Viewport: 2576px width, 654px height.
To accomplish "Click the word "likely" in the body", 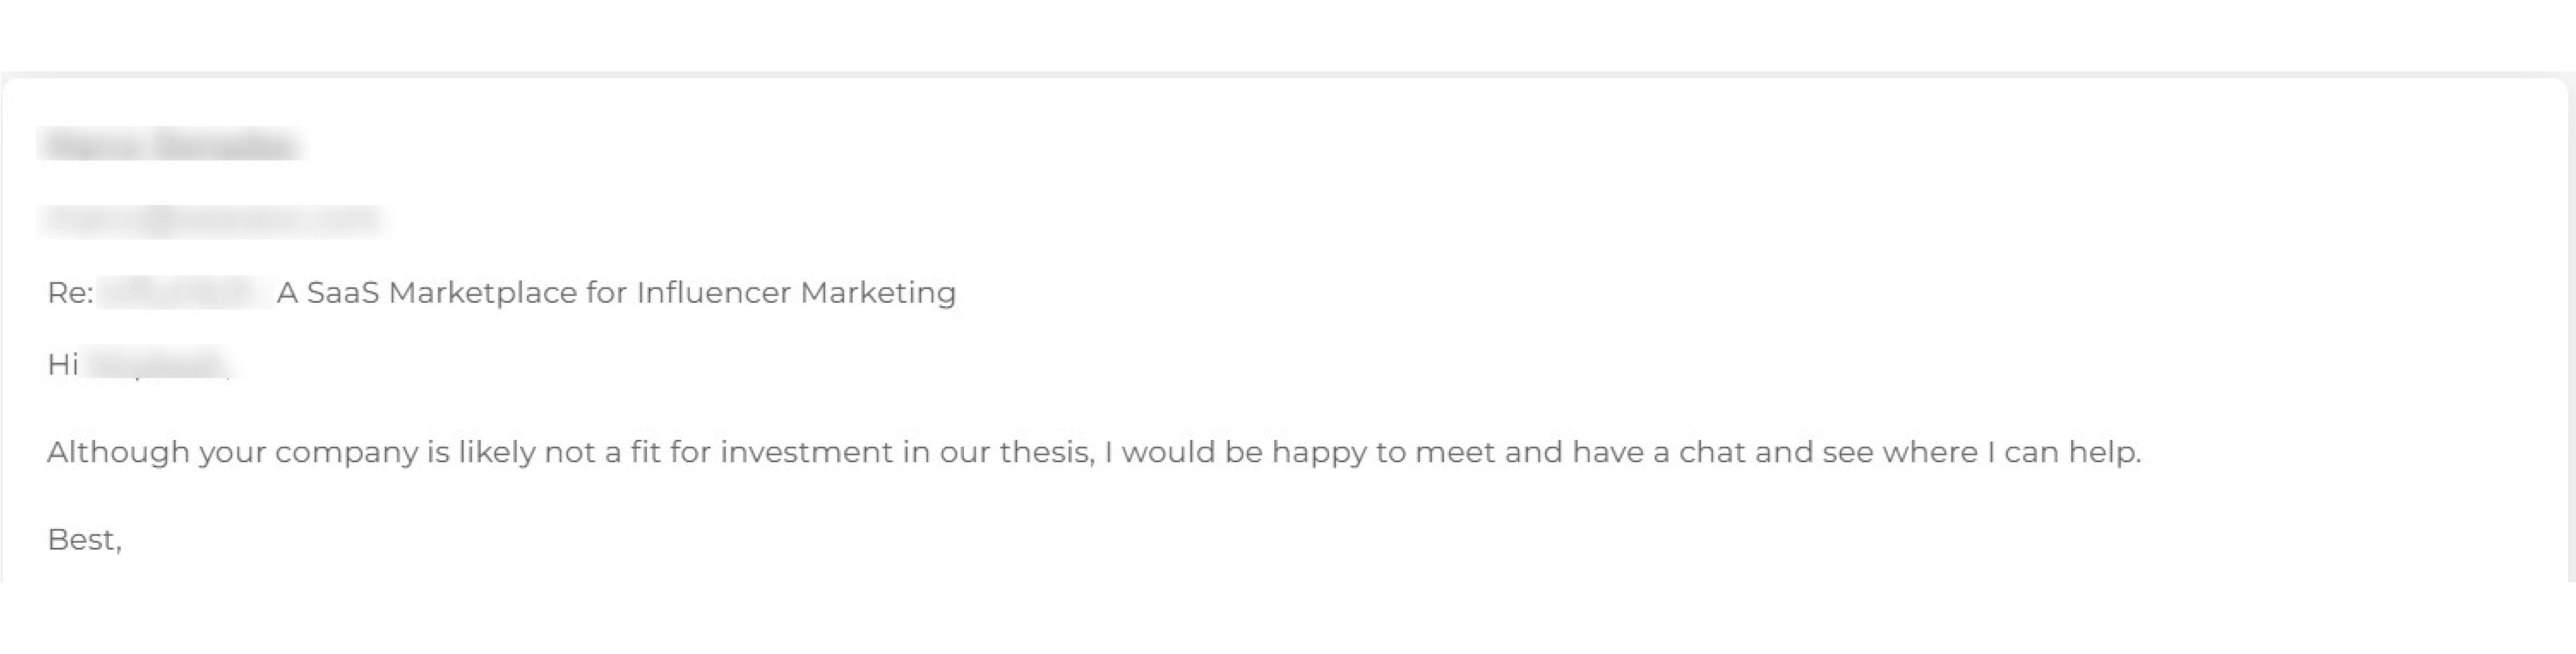I will click(497, 453).
